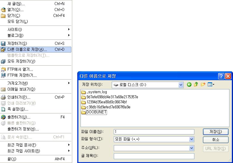Image resolution: width=233 pixels, height=163 pixels.
Task: Choose 출판하기 정보(H) from the menu
Action: (x=36, y=129)
